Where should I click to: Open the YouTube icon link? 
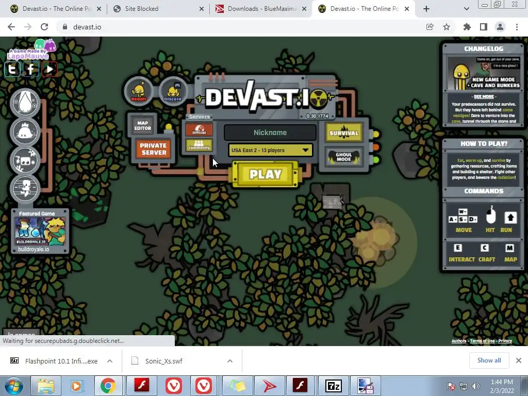49,70
